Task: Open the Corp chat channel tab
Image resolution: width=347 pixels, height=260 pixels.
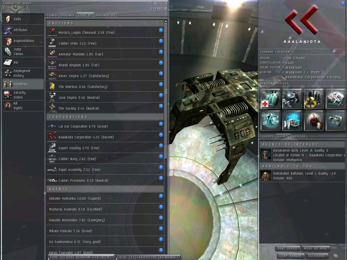Action: click(x=81, y=257)
